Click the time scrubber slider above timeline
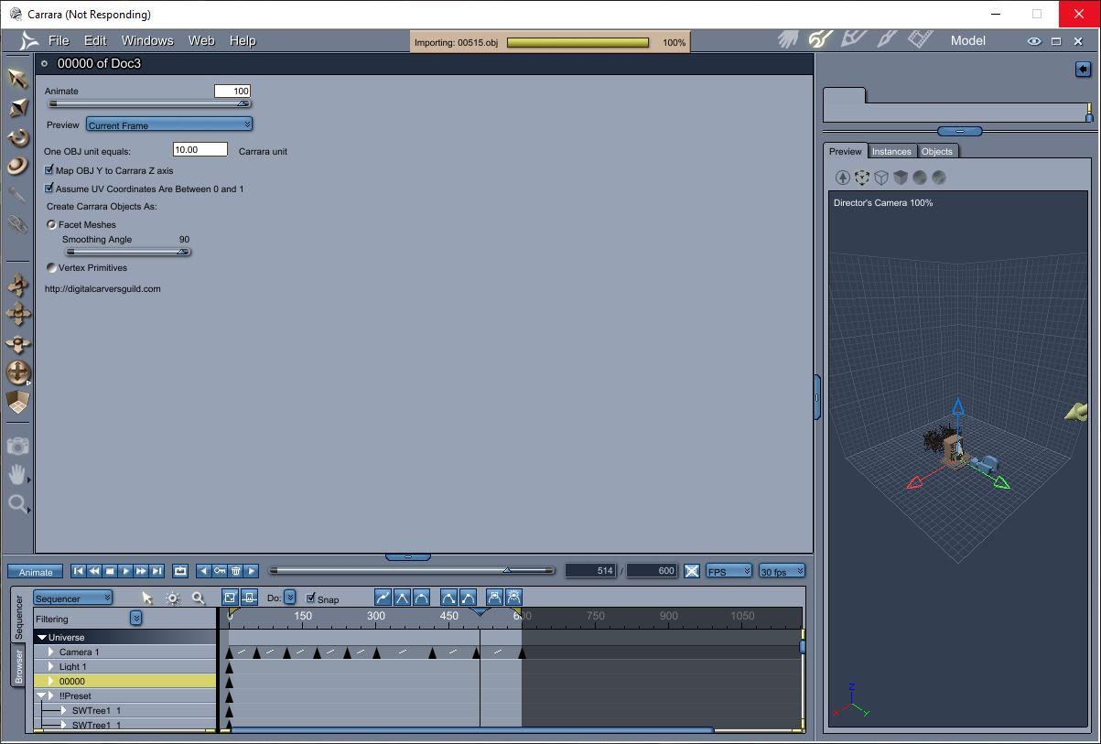Screen dimensions: 1101x744 [411, 570]
